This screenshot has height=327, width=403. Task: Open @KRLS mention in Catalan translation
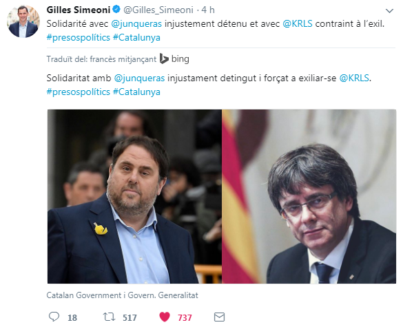(x=354, y=78)
